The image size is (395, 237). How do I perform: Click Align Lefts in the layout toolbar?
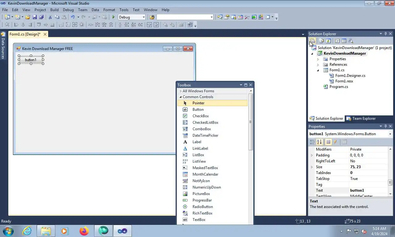(x=16, y=25)
